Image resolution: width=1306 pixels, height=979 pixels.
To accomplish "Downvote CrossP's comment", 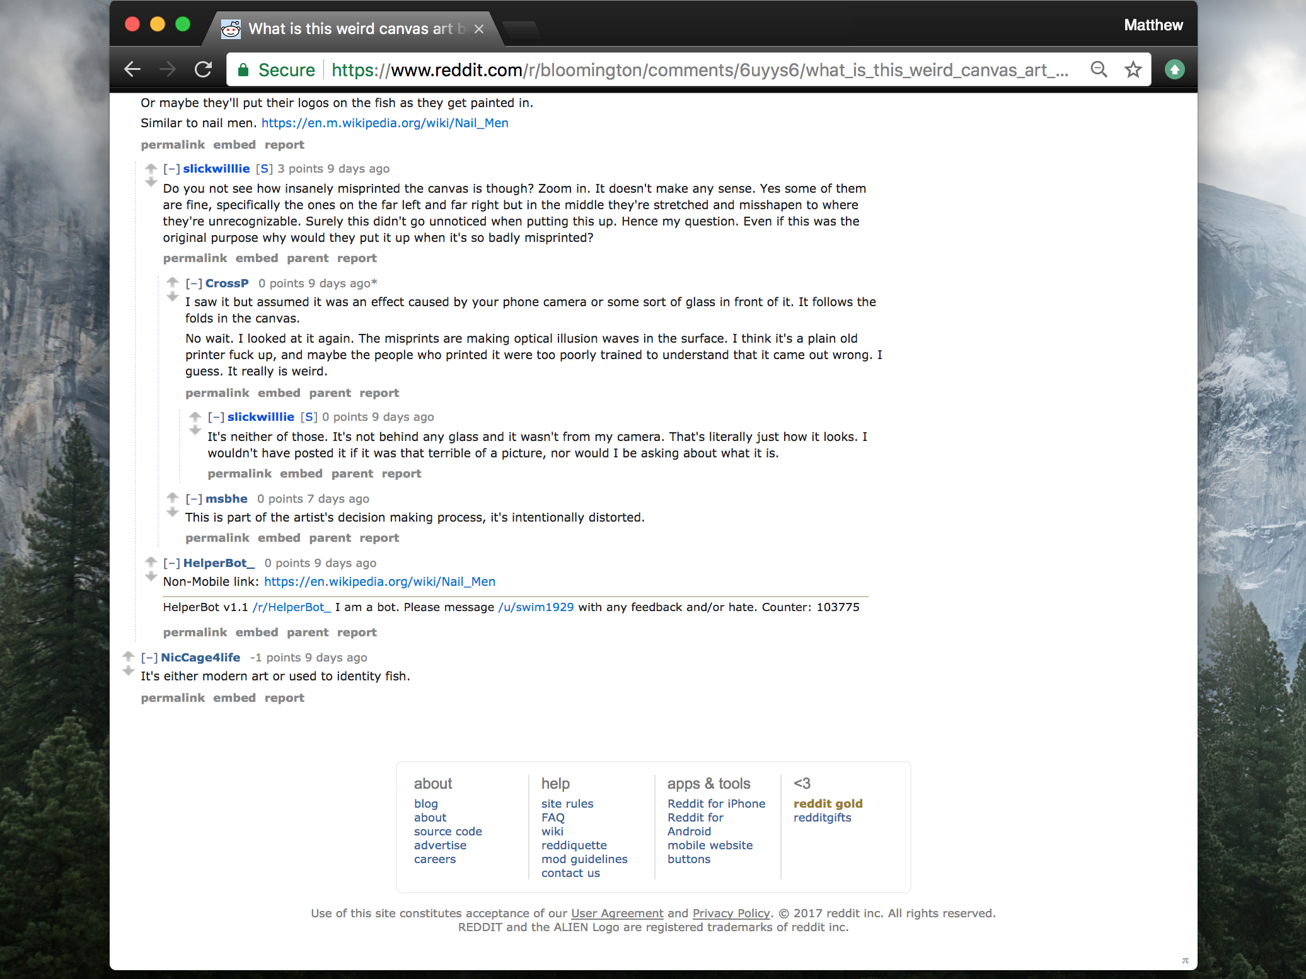I will coord(173,297).
